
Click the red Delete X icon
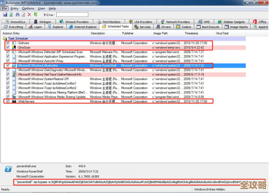(x=29, y=14)
